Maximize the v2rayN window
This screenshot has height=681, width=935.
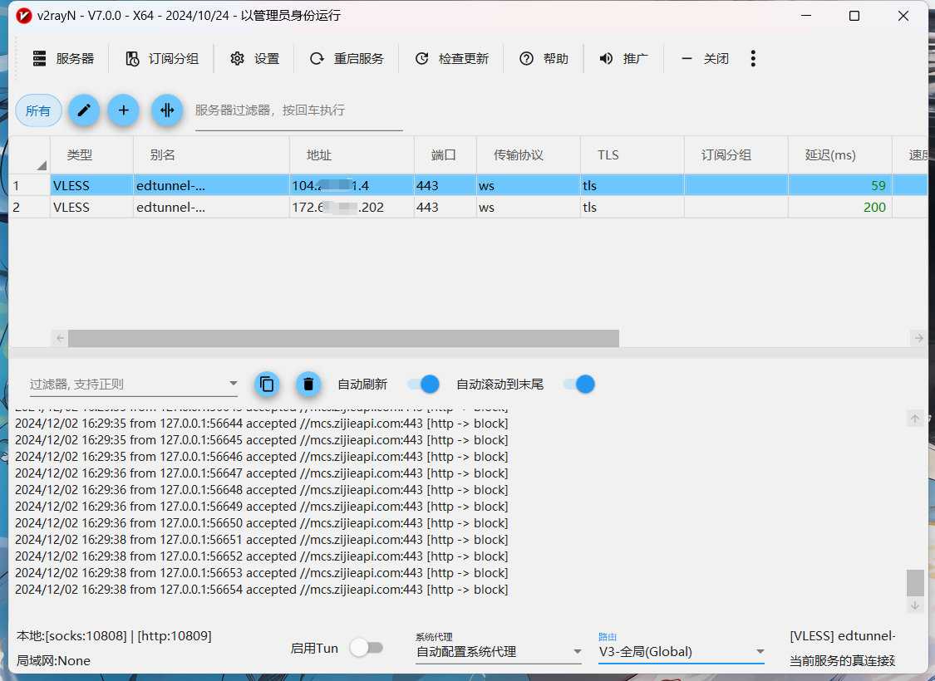(854, 16)
